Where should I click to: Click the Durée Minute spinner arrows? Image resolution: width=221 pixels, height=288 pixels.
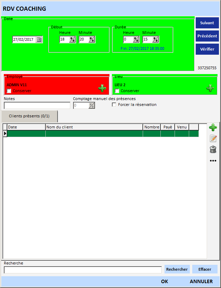click(x=156, y=40)
